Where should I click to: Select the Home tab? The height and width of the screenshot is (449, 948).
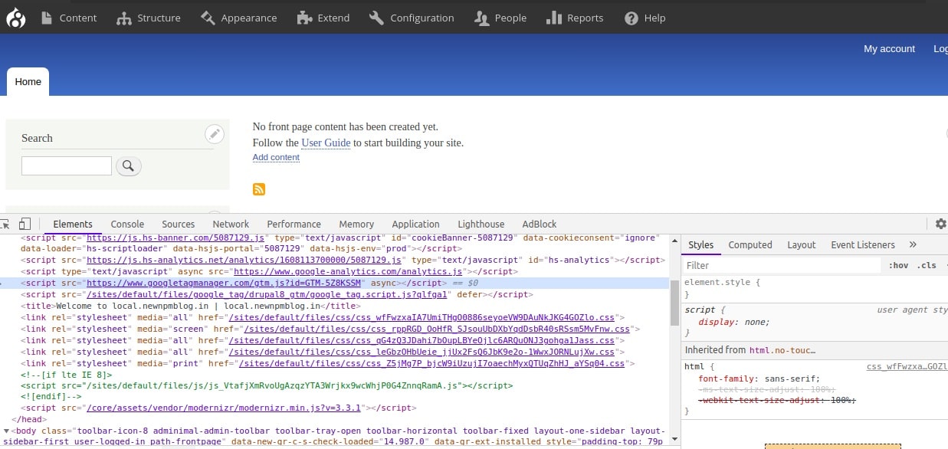(28, 82)
